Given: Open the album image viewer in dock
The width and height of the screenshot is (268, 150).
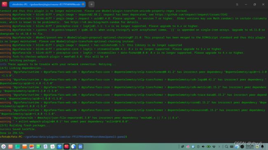Looking at the screenshot, I should (x=32, y=146).
